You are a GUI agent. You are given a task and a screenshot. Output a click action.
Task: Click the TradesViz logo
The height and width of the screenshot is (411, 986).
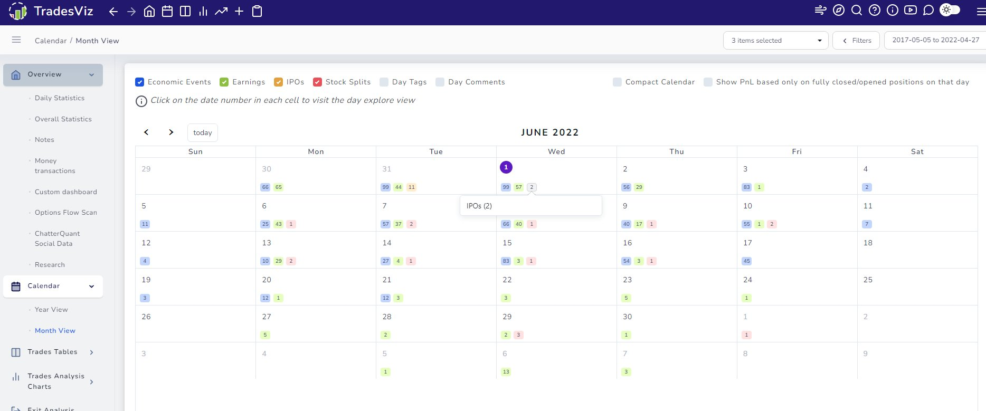[51, 12]
